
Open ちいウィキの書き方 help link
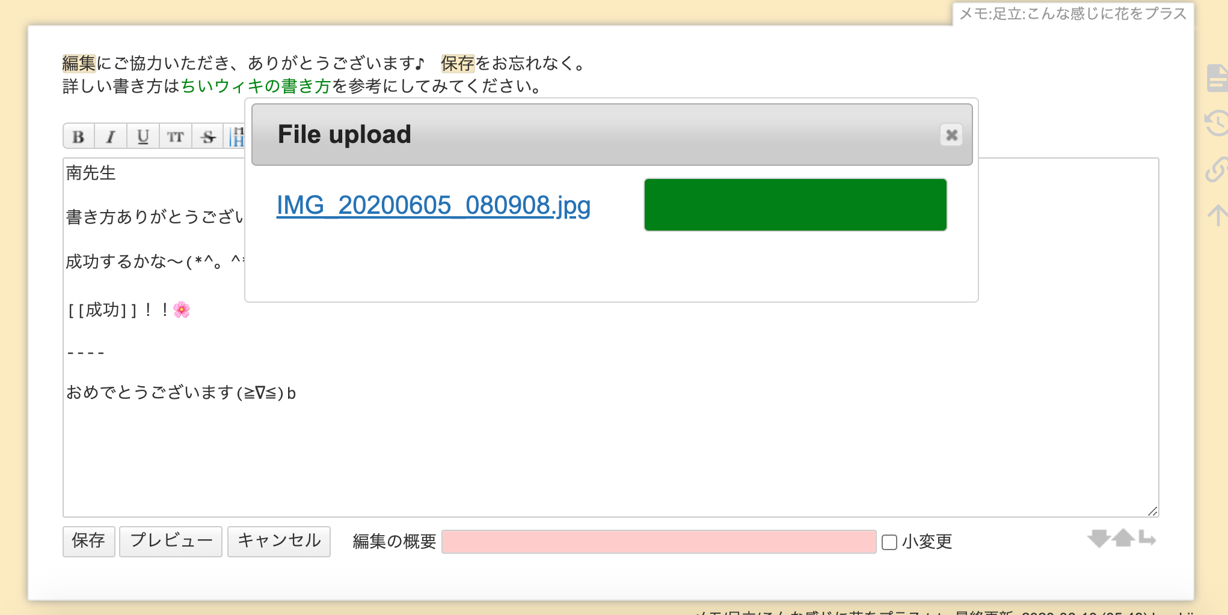point(256,86)
